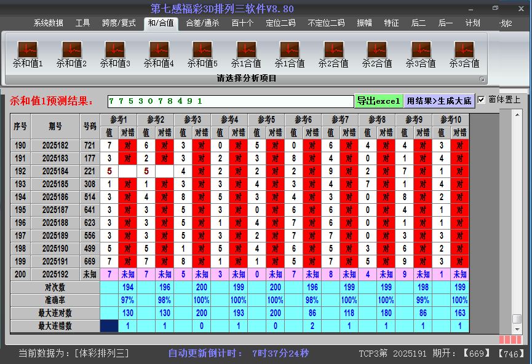The image size is (532, 364).
Task: Click the table scrollbar down arrow
Action: click(517, 329)
